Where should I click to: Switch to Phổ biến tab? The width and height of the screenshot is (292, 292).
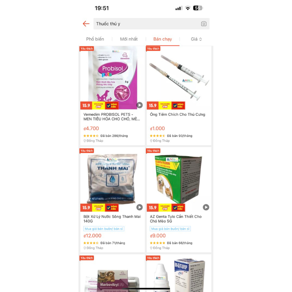(95, 39)
